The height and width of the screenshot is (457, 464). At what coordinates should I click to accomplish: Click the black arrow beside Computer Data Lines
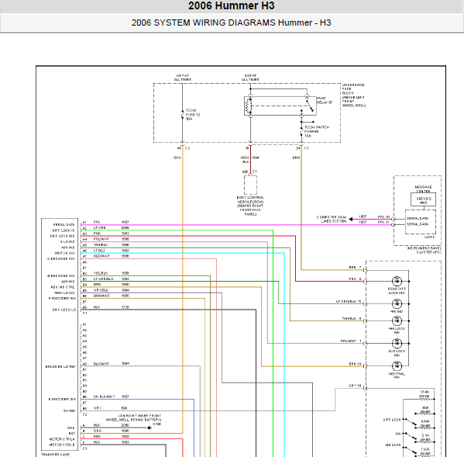pos(351,219)
